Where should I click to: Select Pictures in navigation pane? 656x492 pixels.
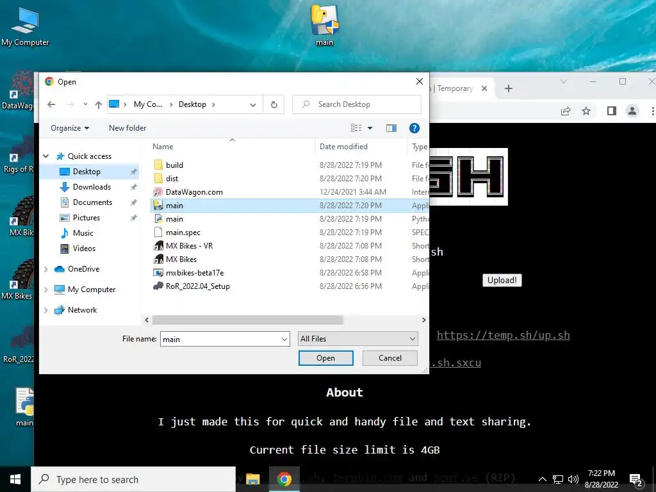tap(86, 218)
